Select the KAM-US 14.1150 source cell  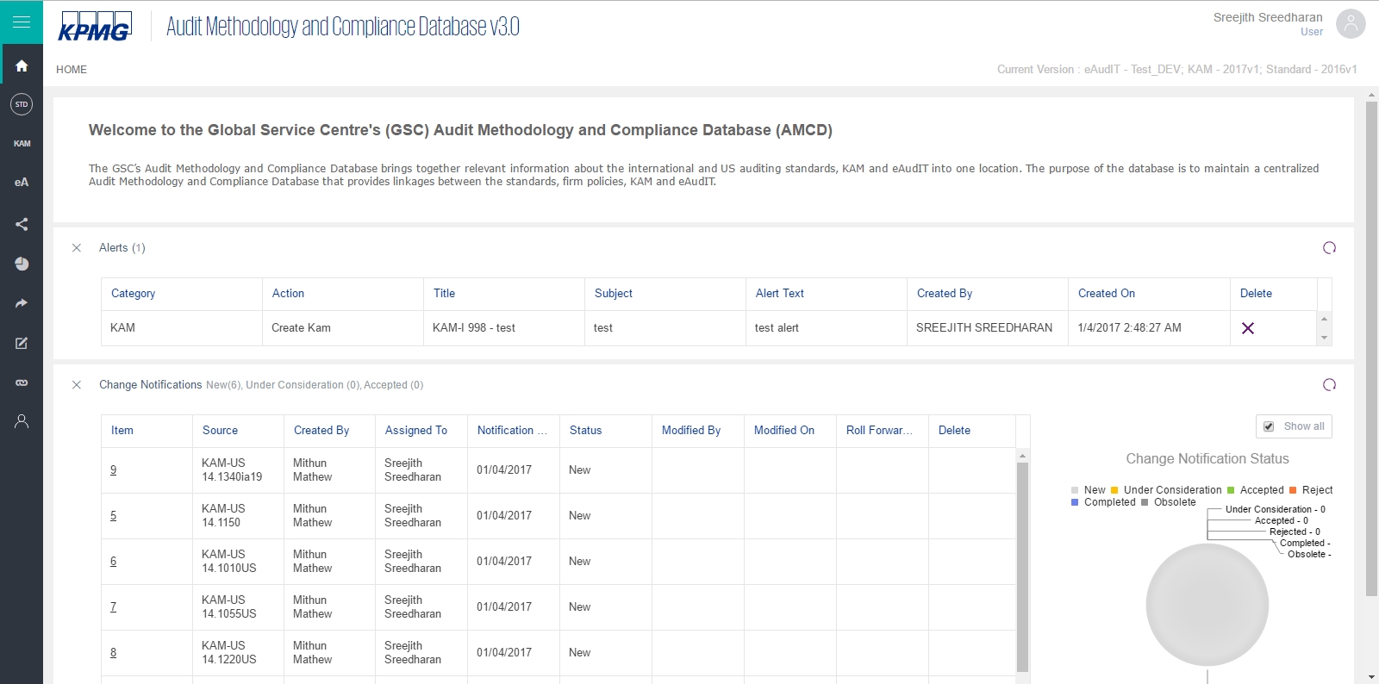(238, 516)
